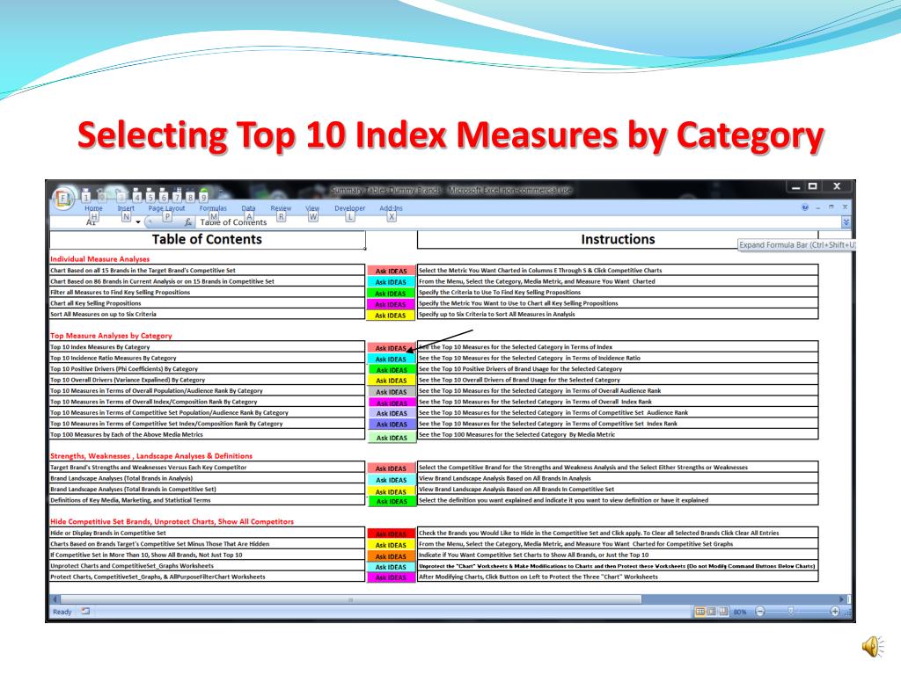Click Ask IDEAS for Target Brand's Strengths and Weaknesses
Viewport: 901px width, 675px height.
tap(391, 468)
